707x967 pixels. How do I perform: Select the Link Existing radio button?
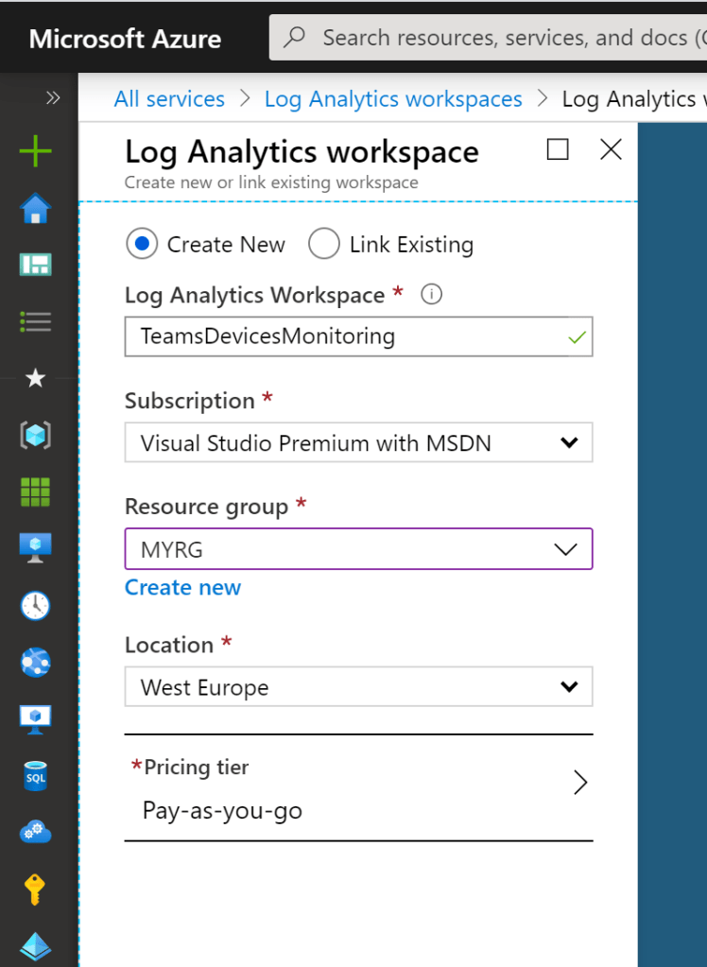tap(324, 245)
